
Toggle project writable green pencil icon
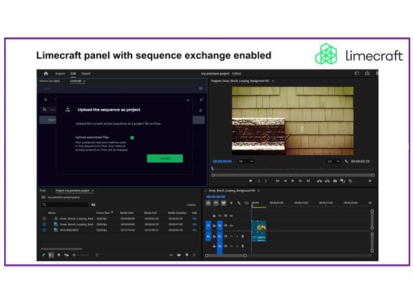click(43, 255)
